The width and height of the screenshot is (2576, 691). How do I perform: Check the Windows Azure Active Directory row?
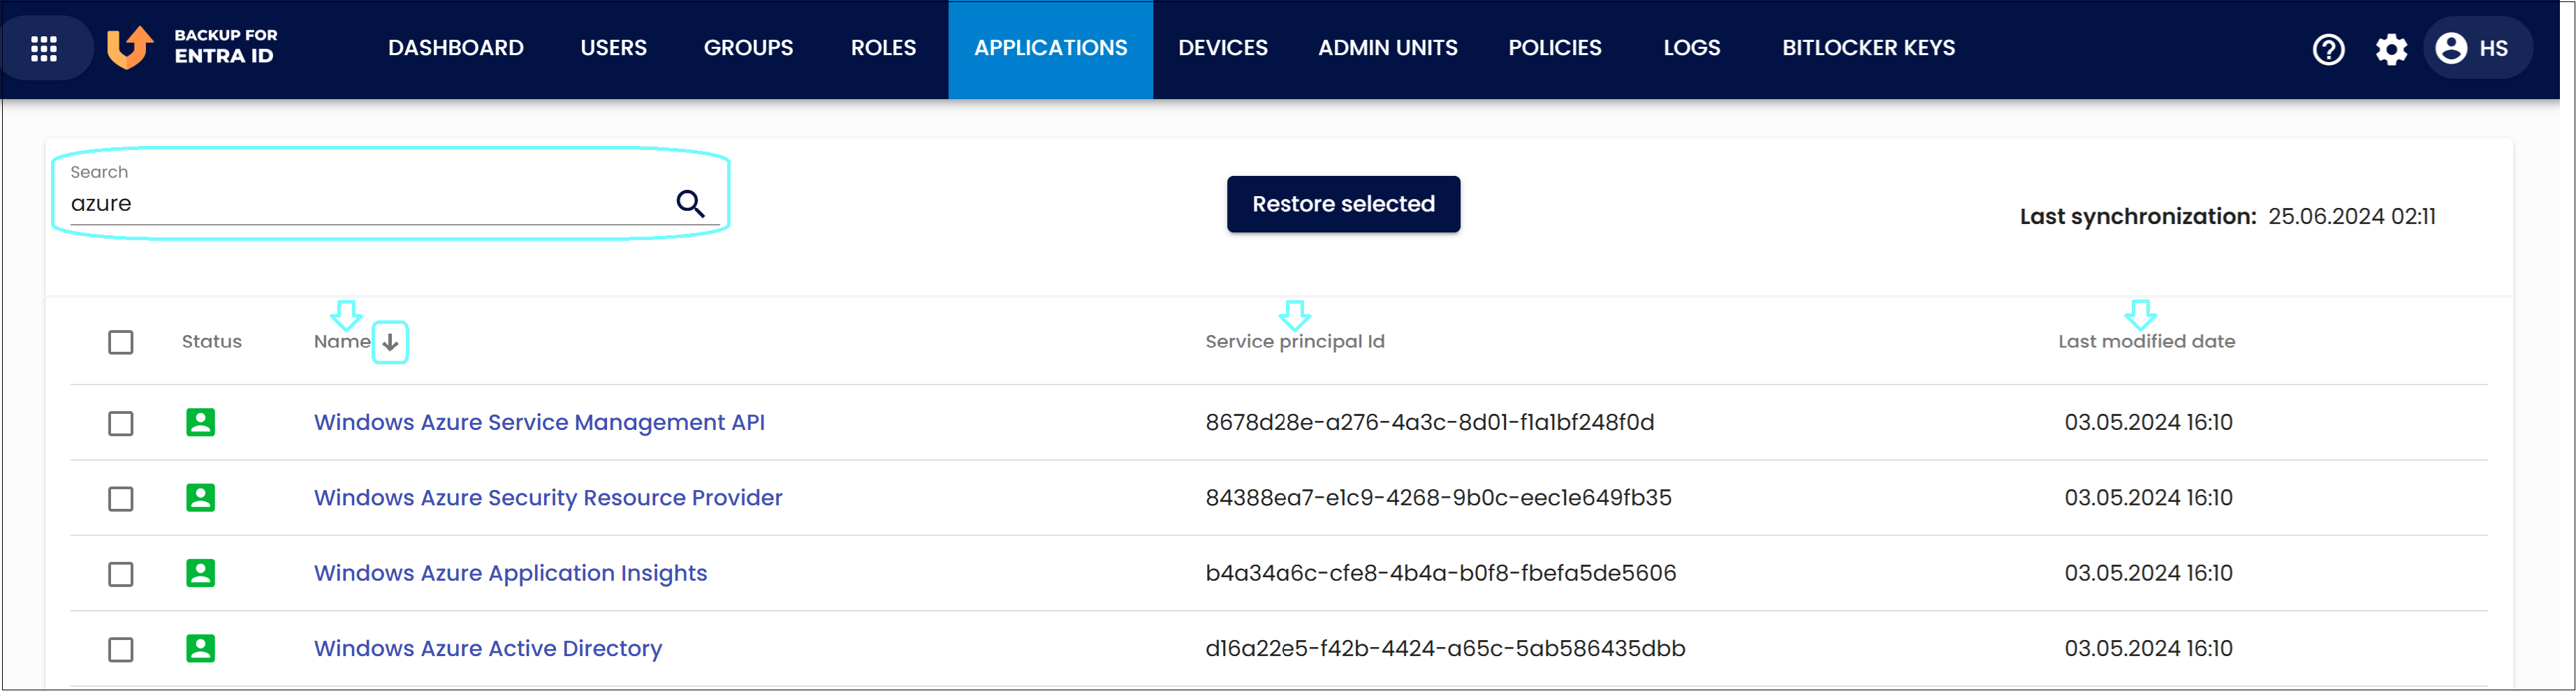(x=121, y=649)
